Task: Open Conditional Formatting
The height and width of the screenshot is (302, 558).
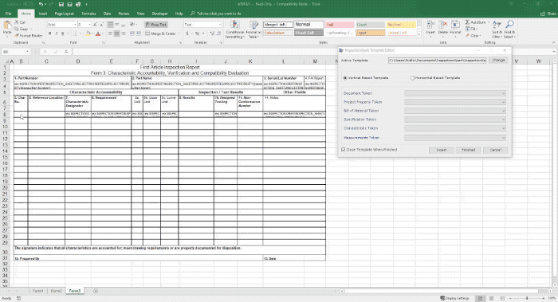Action: [234, 29]
